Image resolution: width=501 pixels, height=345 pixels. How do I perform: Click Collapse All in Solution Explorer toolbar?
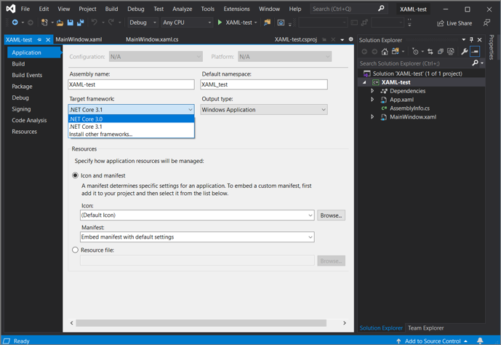[x=440, y=52]
